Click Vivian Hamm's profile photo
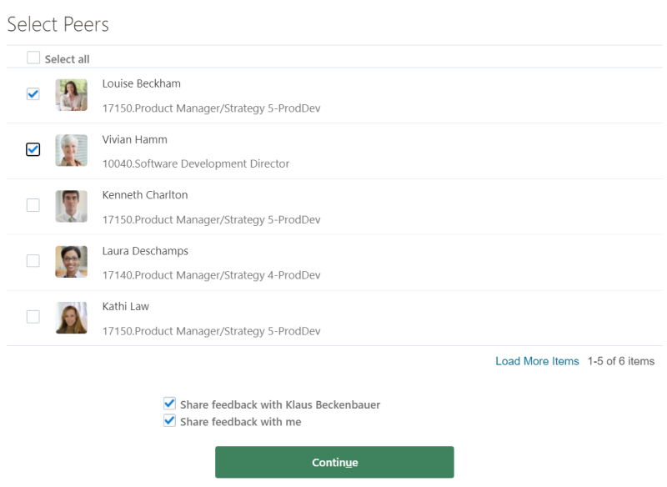667x487 pixels. (x=72, y=151)
